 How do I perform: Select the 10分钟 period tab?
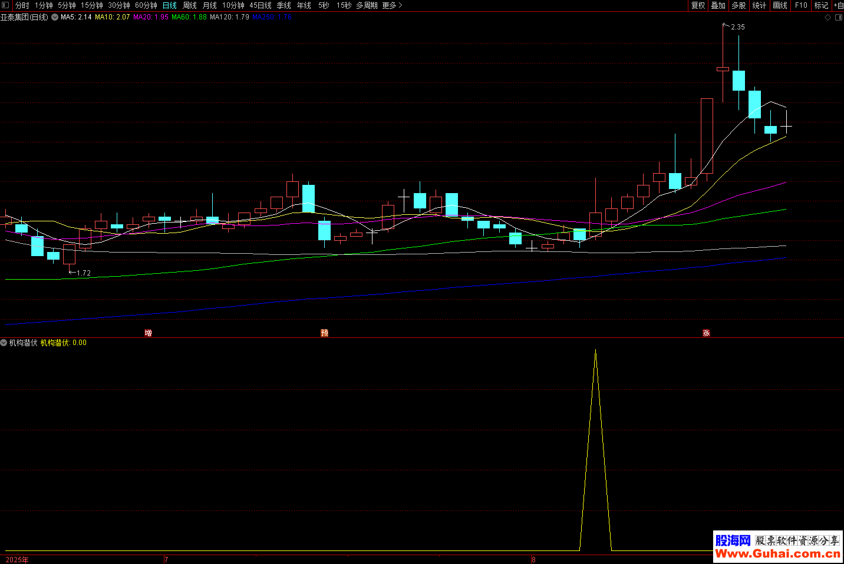(x=233, y=5)
